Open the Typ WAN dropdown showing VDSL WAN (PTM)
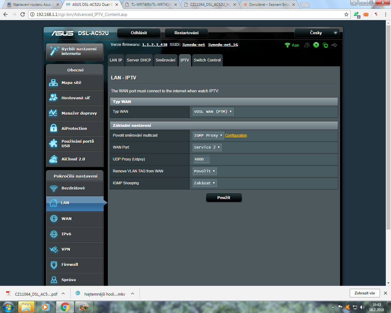This screenshot has width=391, height=313. click(213, 112)
